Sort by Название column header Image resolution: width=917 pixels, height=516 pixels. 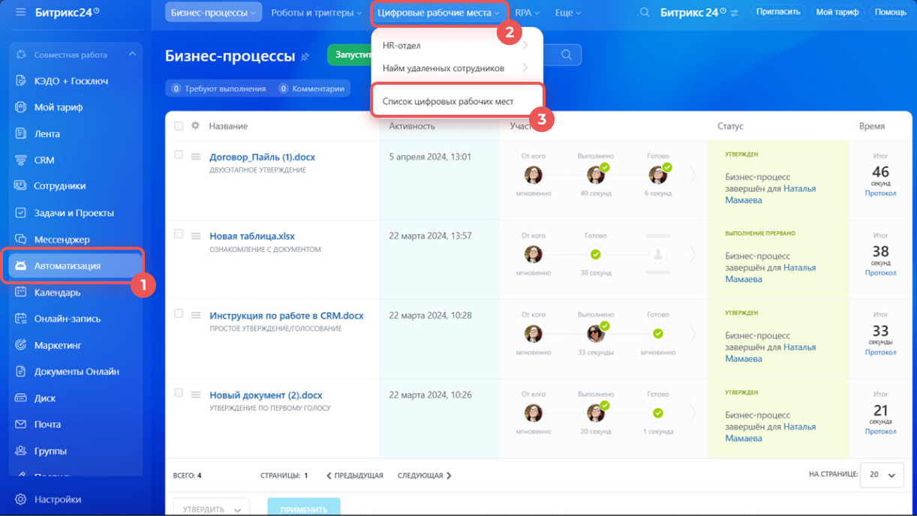coord(228,126)
